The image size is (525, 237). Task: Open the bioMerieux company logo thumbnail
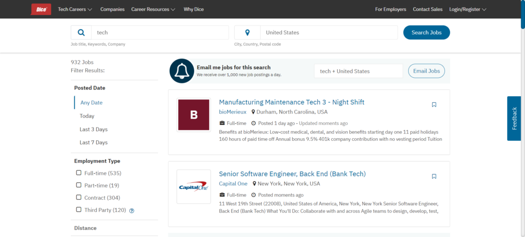point(194,115)
